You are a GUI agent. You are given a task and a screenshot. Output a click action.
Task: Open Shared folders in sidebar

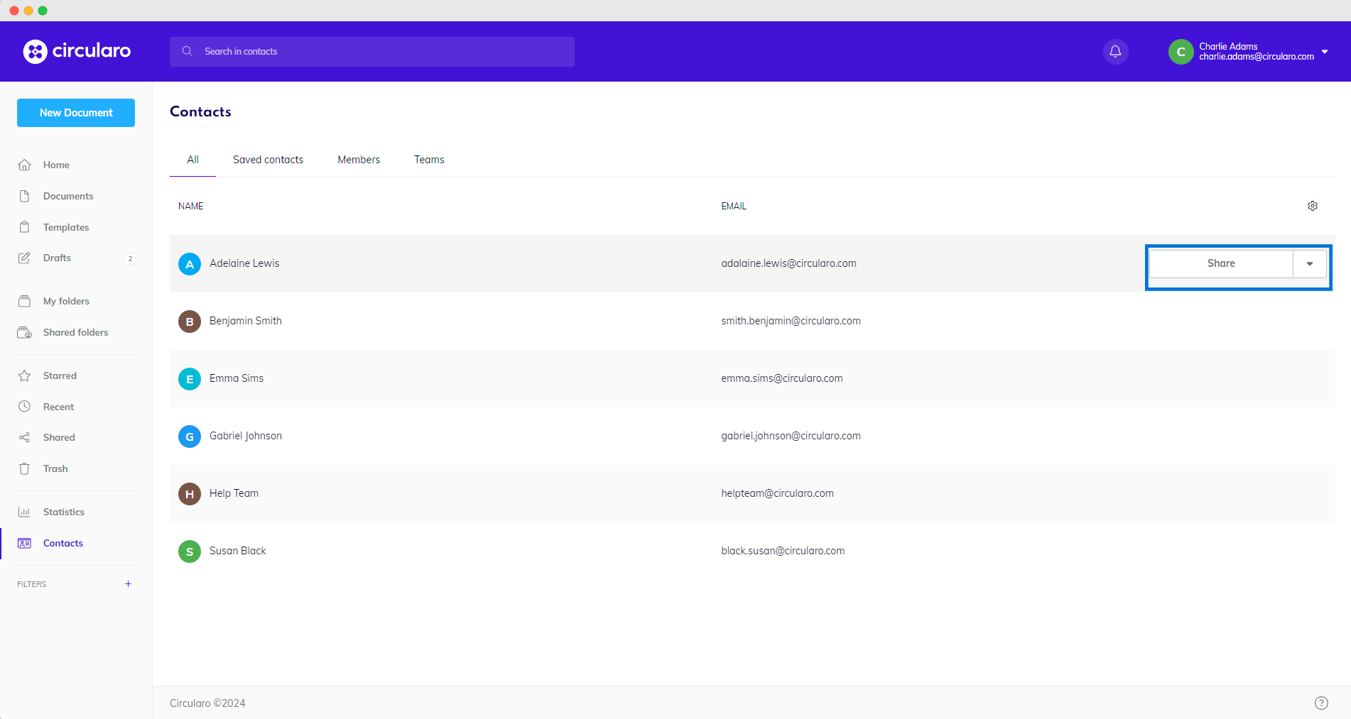(75, 332)
